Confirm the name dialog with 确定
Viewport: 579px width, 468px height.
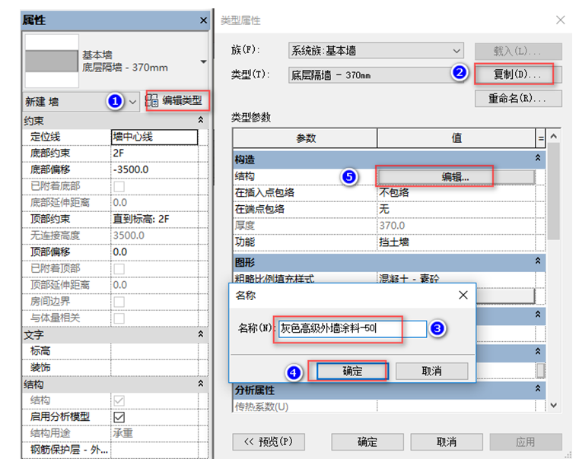pos(352,371)
